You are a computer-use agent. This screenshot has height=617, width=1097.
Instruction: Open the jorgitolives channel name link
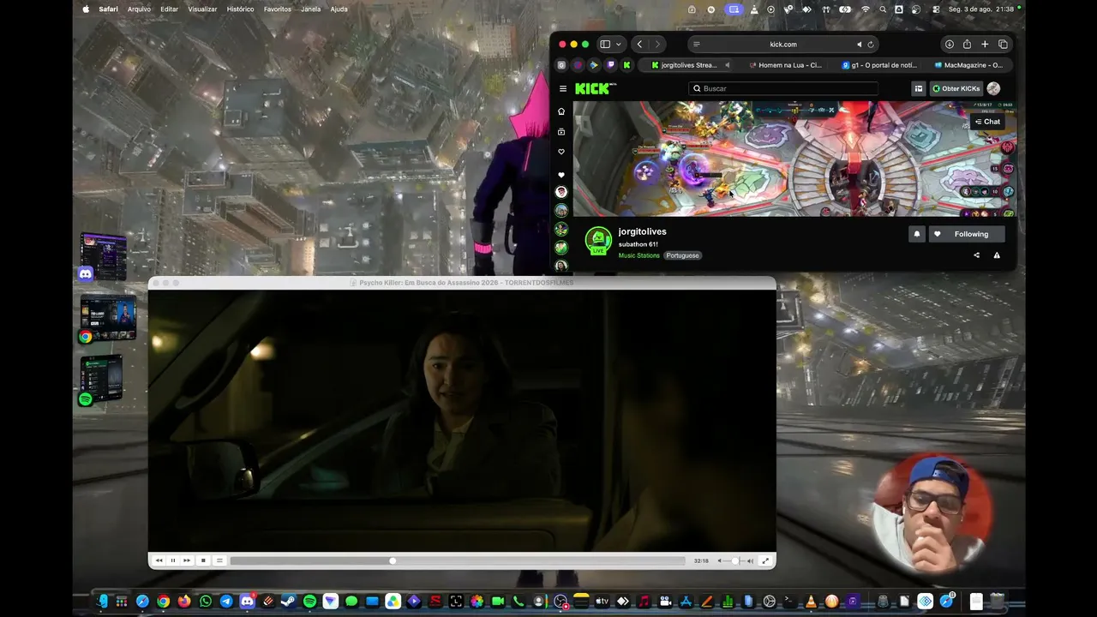click(643, 231)
